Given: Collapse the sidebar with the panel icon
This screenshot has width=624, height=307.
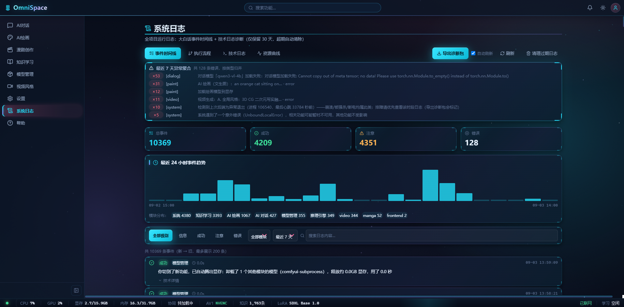Looking at the screenshot, I should click(x=76, y=290).
